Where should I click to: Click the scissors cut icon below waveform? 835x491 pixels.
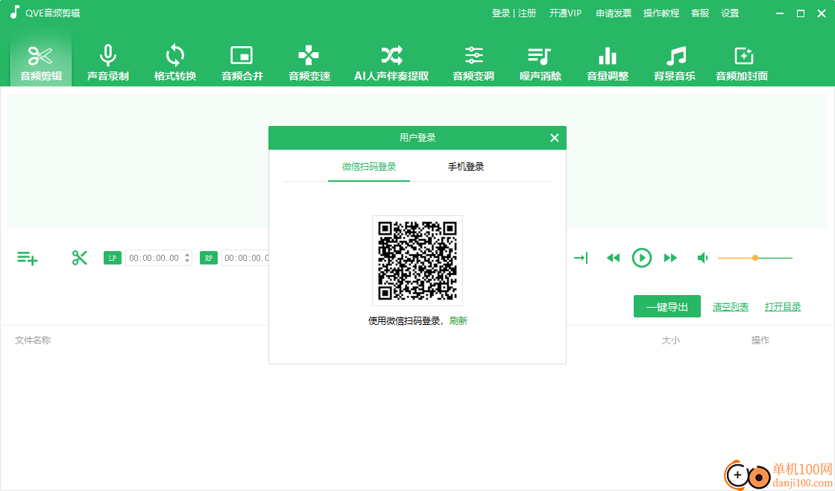coord(79,258)
